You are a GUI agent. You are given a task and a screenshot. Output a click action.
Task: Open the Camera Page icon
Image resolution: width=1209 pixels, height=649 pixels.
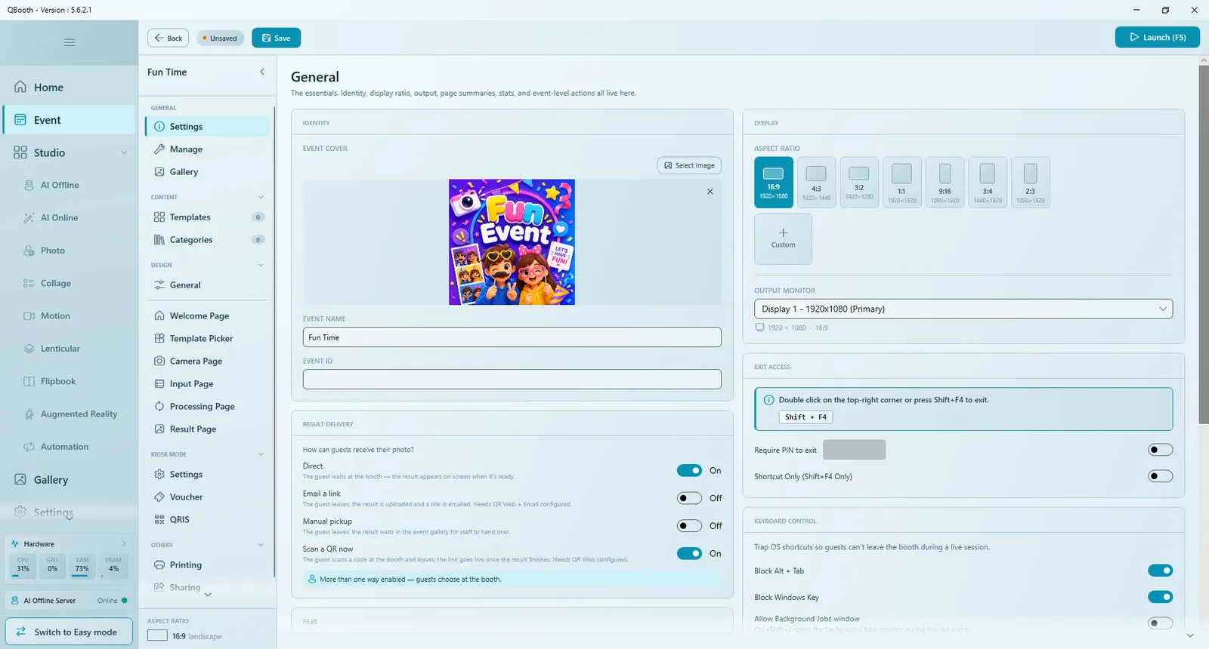[x=159, y=361]
